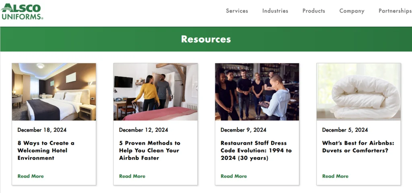Open the Products menu
The image size is (412, 193).
tap(314, 11)
